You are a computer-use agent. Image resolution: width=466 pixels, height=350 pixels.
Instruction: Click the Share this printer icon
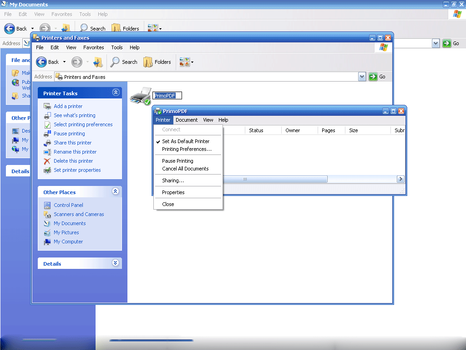(47, 143)
